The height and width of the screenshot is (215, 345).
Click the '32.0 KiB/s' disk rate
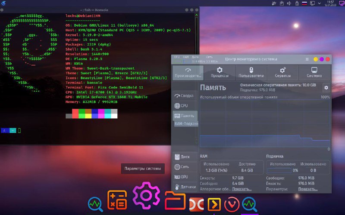[198, 61]
